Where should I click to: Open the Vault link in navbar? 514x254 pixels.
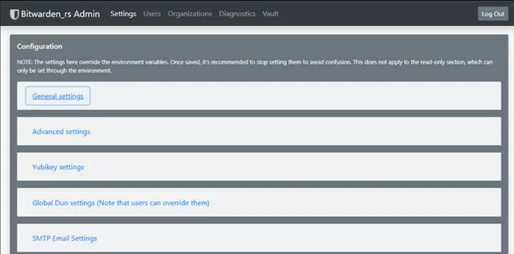pos(270,14)
